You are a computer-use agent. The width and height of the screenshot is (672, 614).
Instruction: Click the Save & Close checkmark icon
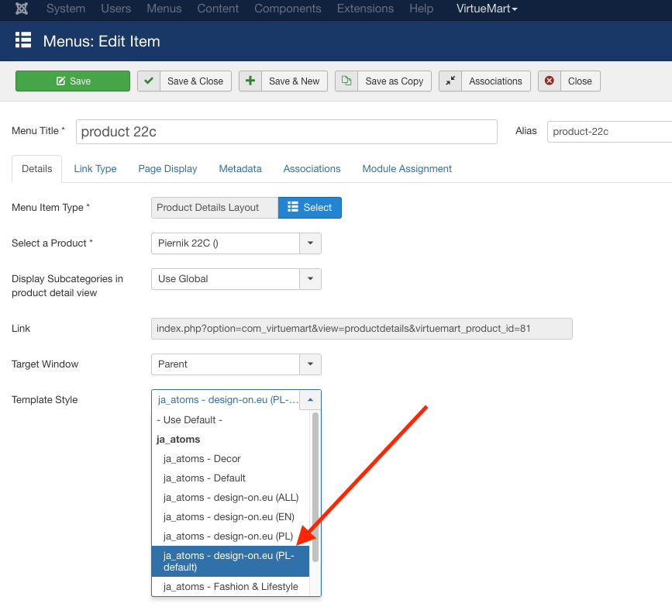pyautogui.click(x=149, y=81)
